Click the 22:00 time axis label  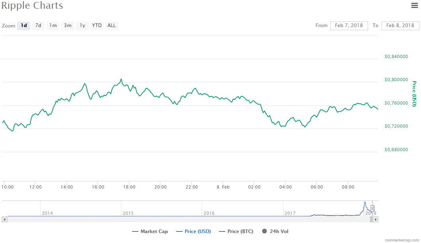[192, 187]
